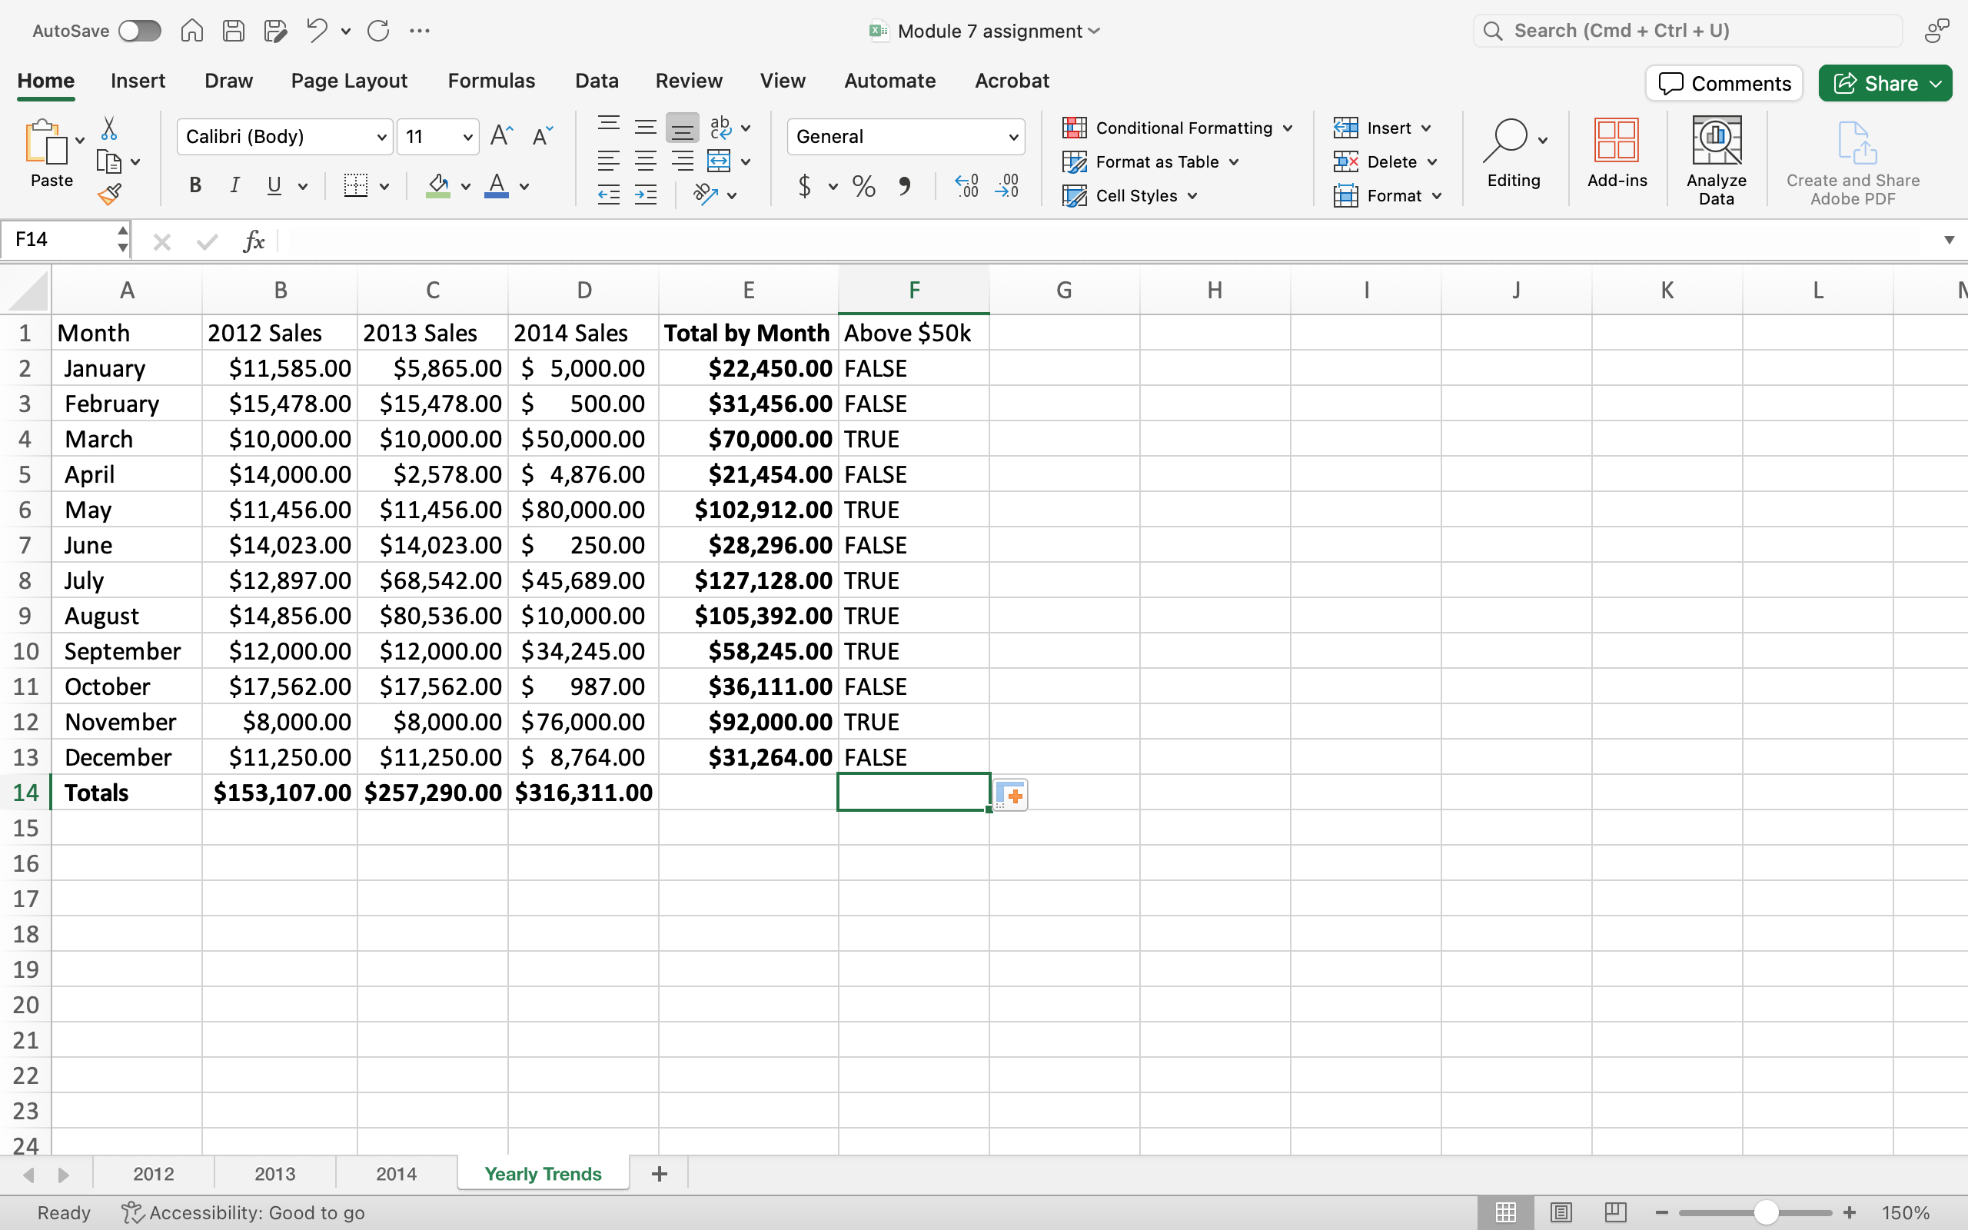Expand the formula bar chevron
This screenshot has width=1968, height=1230.
[x=1950, y=240]
